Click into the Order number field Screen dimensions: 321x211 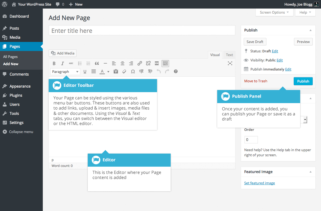(251, 140)
